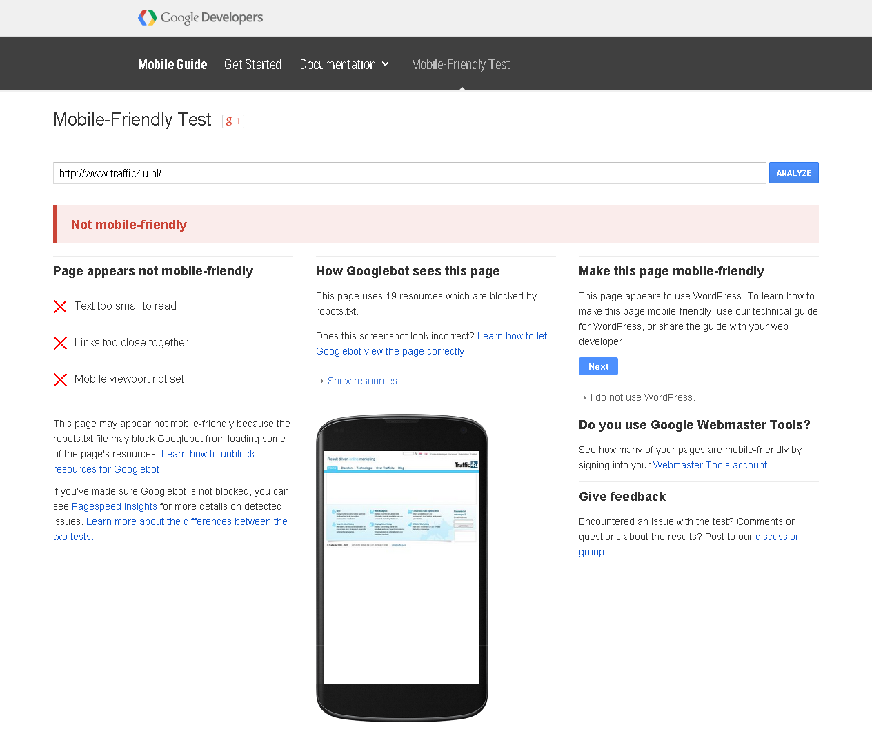This screenshot has height=736, width=872.
Task: Visit the discussion group link
Action: (x=690, y=544)
